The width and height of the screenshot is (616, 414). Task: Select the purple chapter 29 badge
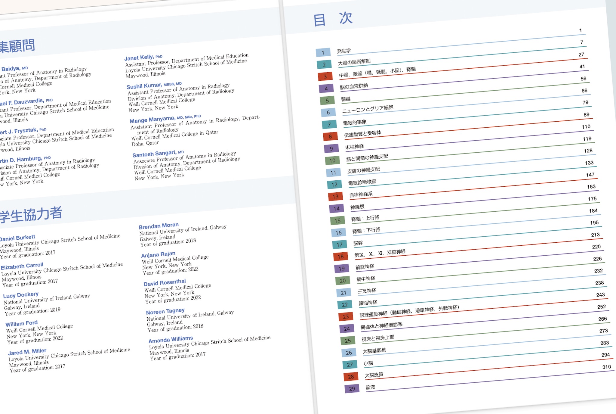352,389
